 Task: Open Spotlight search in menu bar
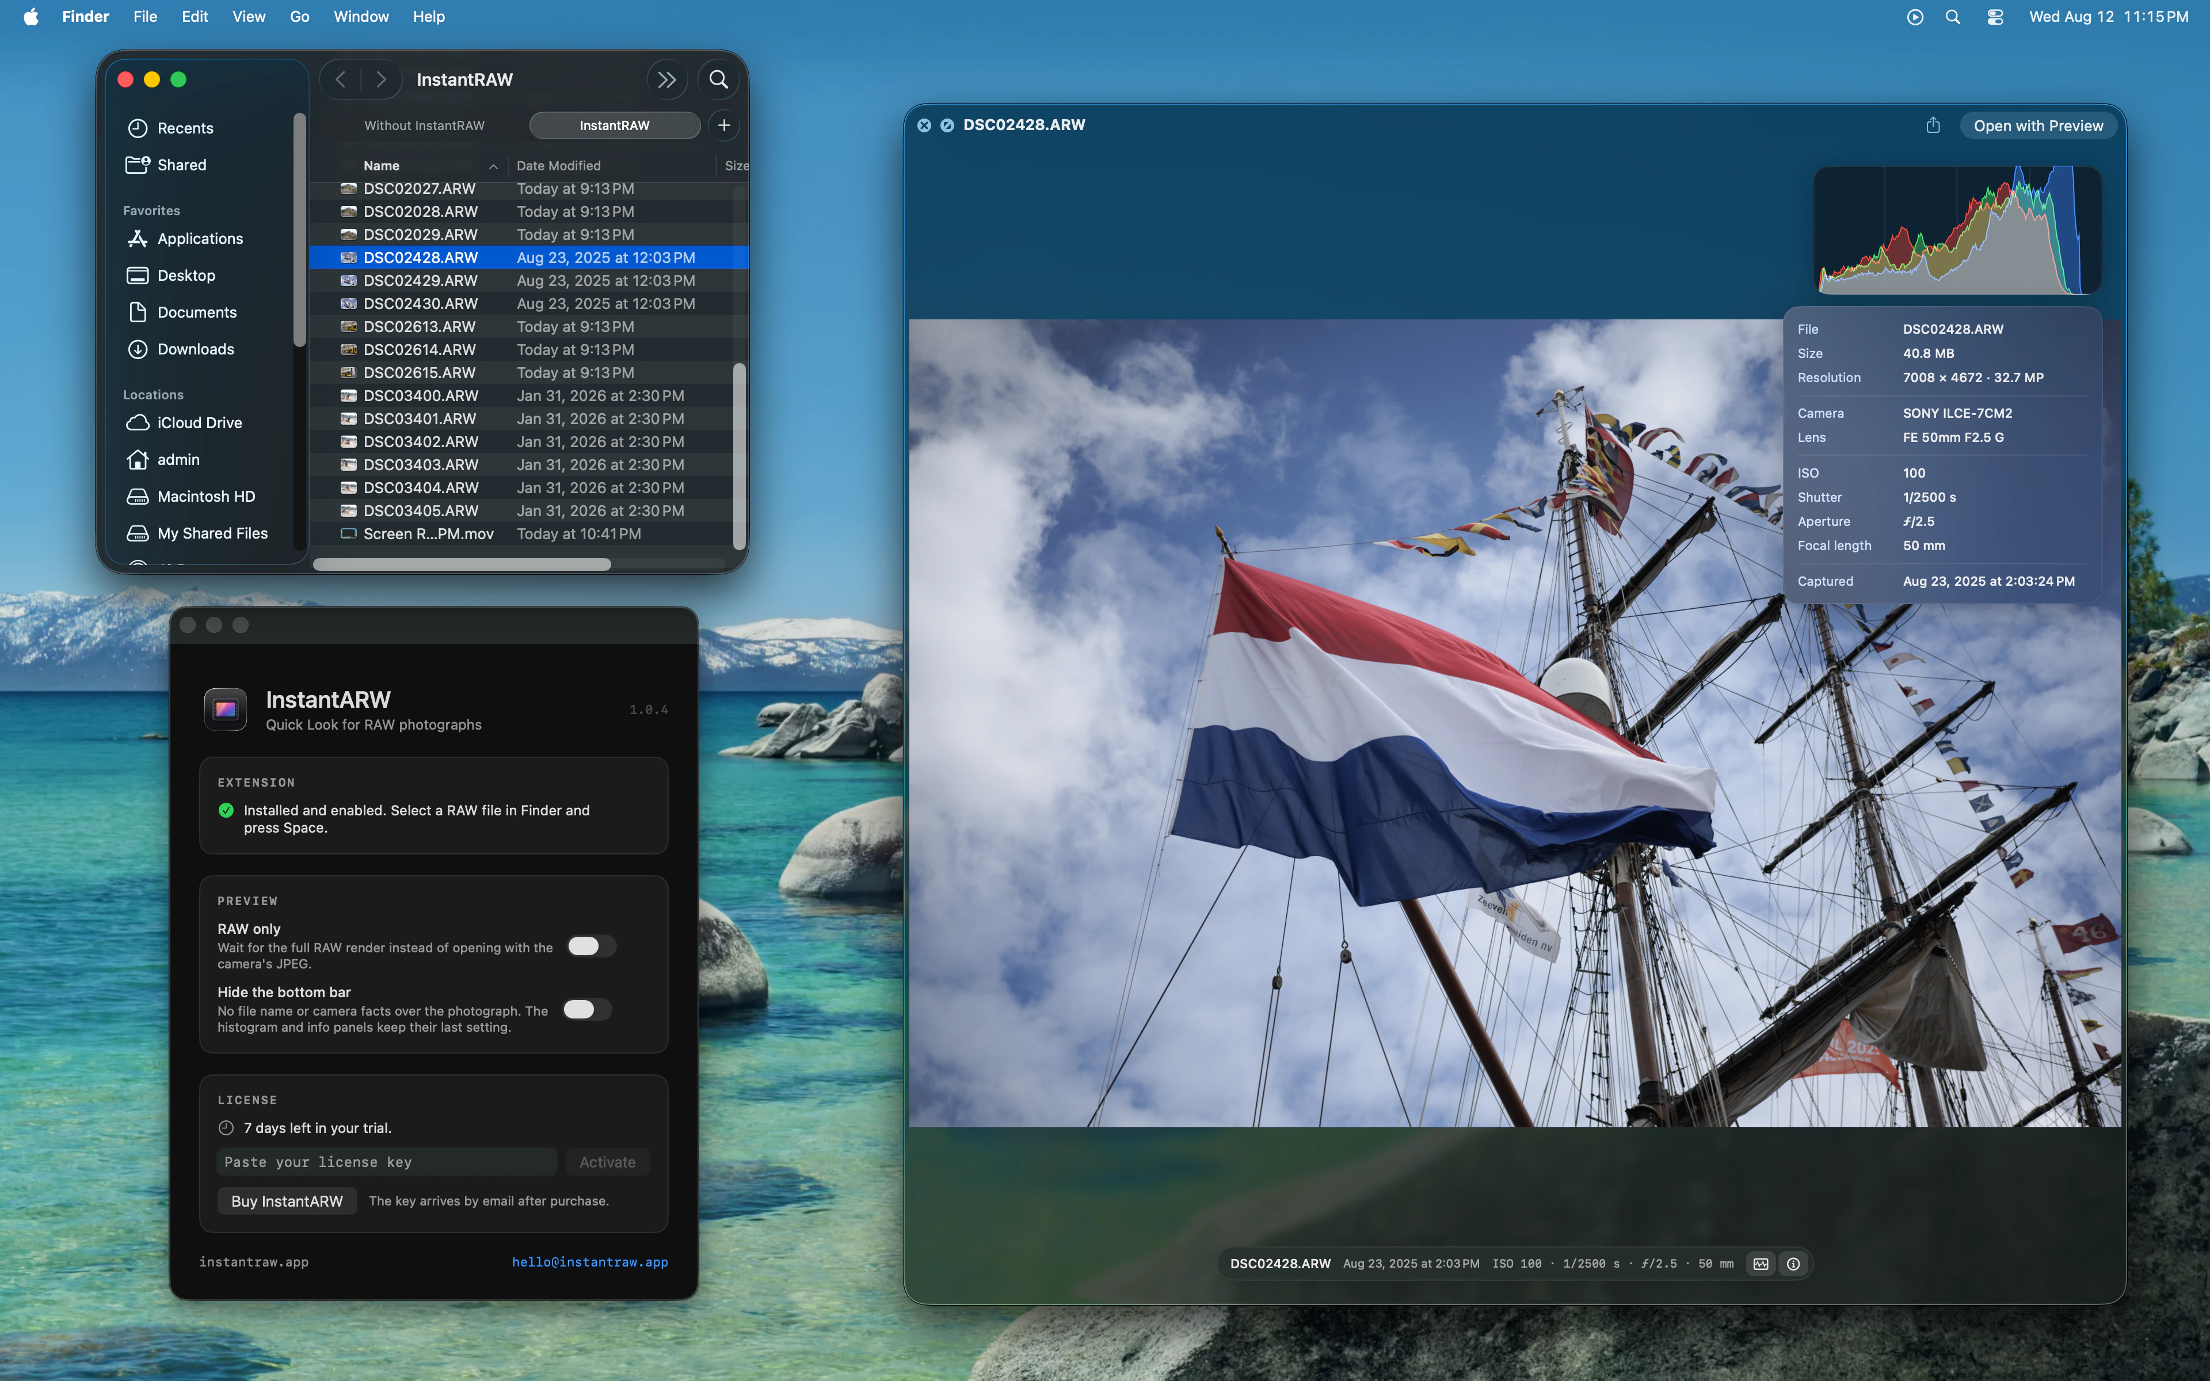tap(1953, 17)
